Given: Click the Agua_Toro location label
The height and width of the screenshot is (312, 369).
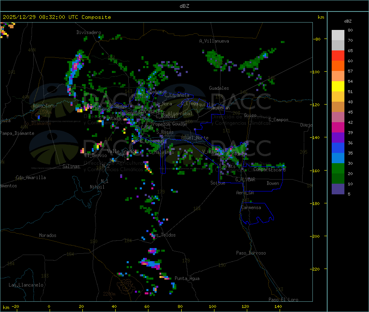Looking at the screenshot, I should coord(44,106).
